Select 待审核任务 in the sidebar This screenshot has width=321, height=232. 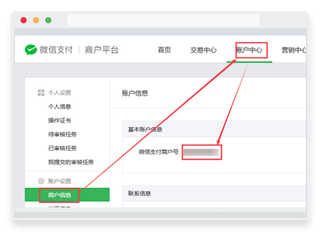[63, 134]
